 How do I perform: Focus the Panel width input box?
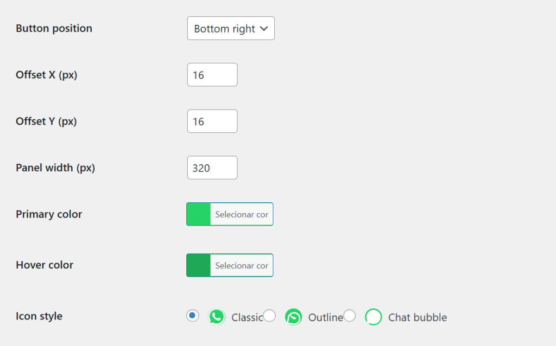[212, 168]
